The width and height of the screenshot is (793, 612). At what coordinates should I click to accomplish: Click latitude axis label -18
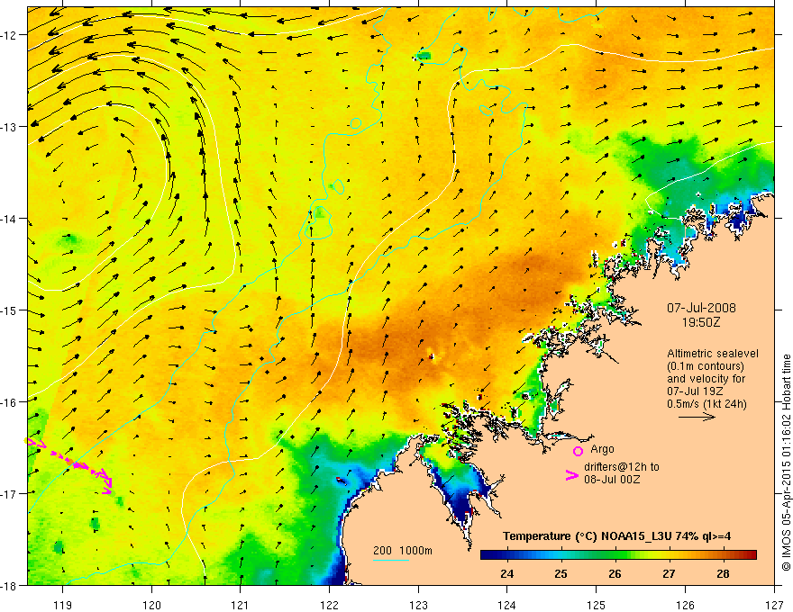9,586
